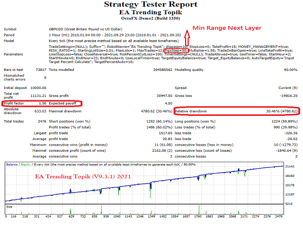Click the OctaFX-Demo2 (Build 1350) line
The image size is (303, 227).
point(151,18)
